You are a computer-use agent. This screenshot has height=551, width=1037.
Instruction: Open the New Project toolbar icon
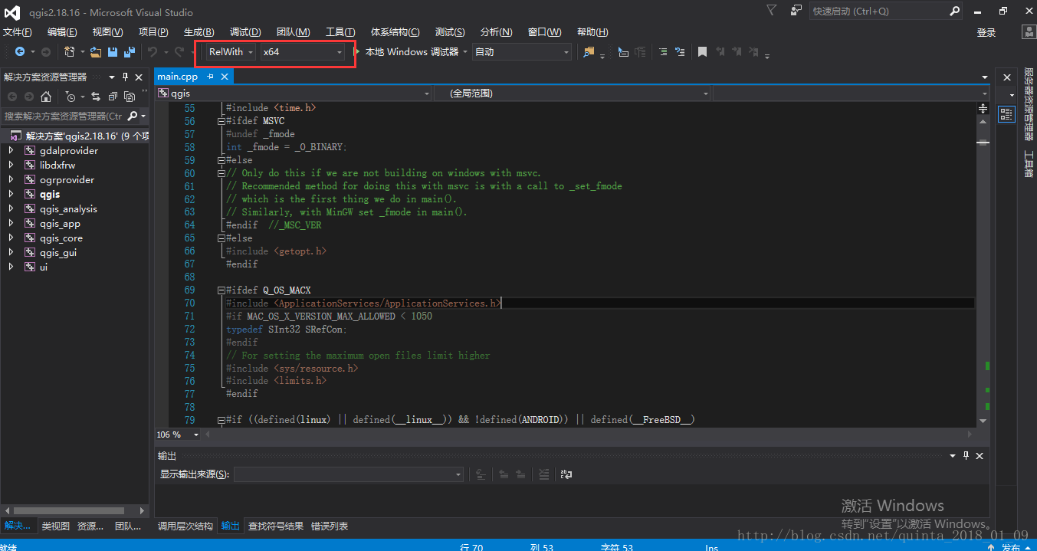tap(69, 51)
